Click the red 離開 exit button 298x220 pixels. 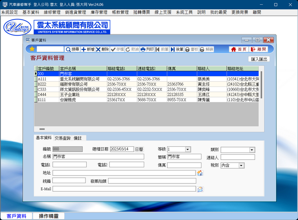pyautogui.click(x=258, y=49)
